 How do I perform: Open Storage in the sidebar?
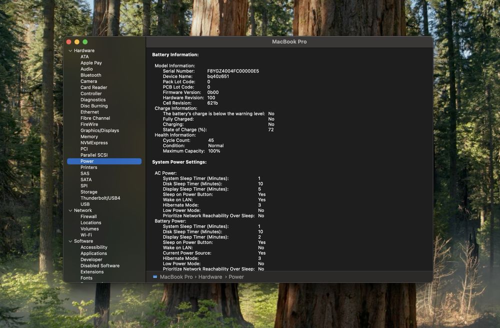pos(88,192)
